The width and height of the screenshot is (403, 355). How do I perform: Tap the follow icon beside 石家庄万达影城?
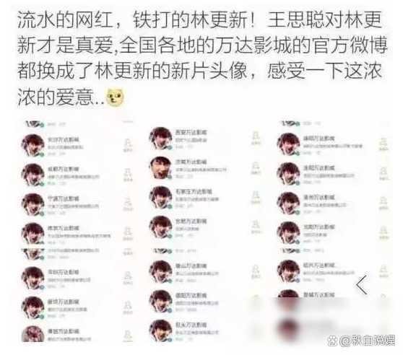256,198
